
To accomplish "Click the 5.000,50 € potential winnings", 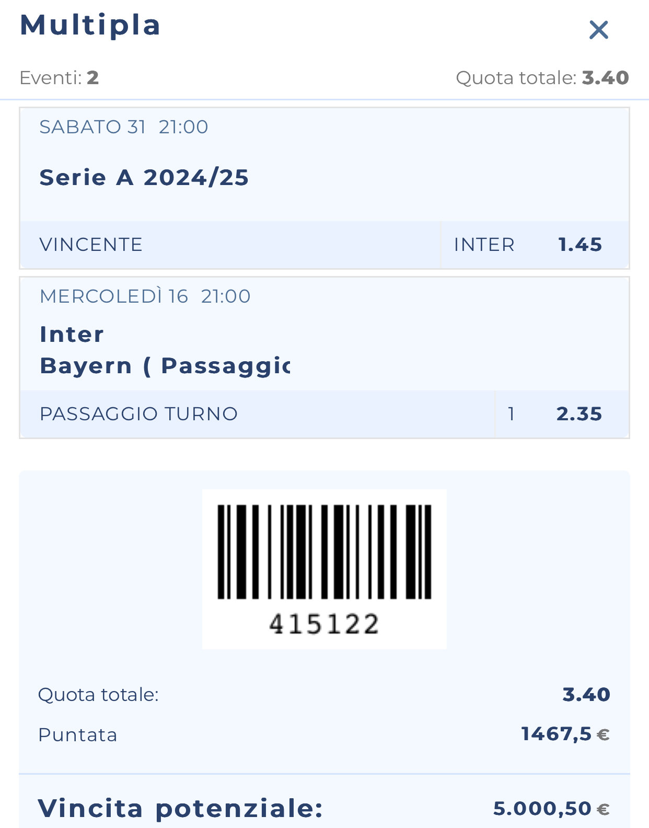I will (551, 809).
